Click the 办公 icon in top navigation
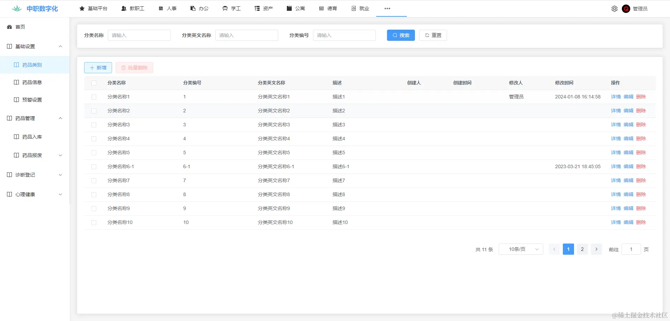670x321 pixels. (x=193, y=8)
